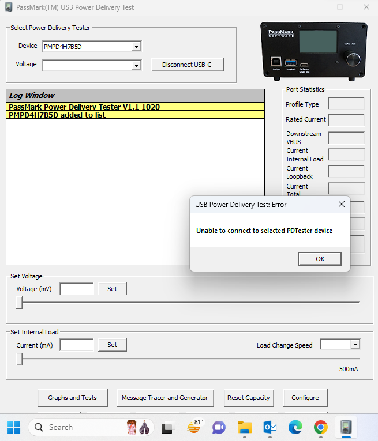This screenshot has width=378, height=441.
Task: Click the Set Internal Load slider thumb
Action: pos(19,359)
